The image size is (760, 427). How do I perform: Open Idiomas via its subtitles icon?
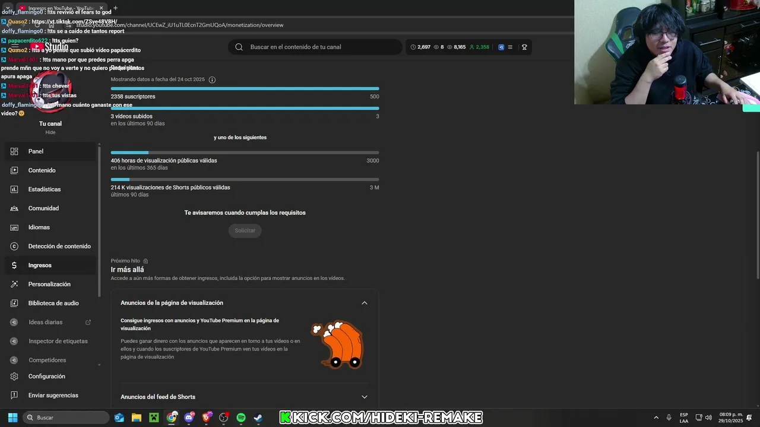click(x=14, y=227)
